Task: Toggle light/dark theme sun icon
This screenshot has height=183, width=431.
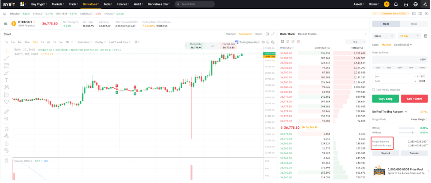Action: click(x=425, y=4)
